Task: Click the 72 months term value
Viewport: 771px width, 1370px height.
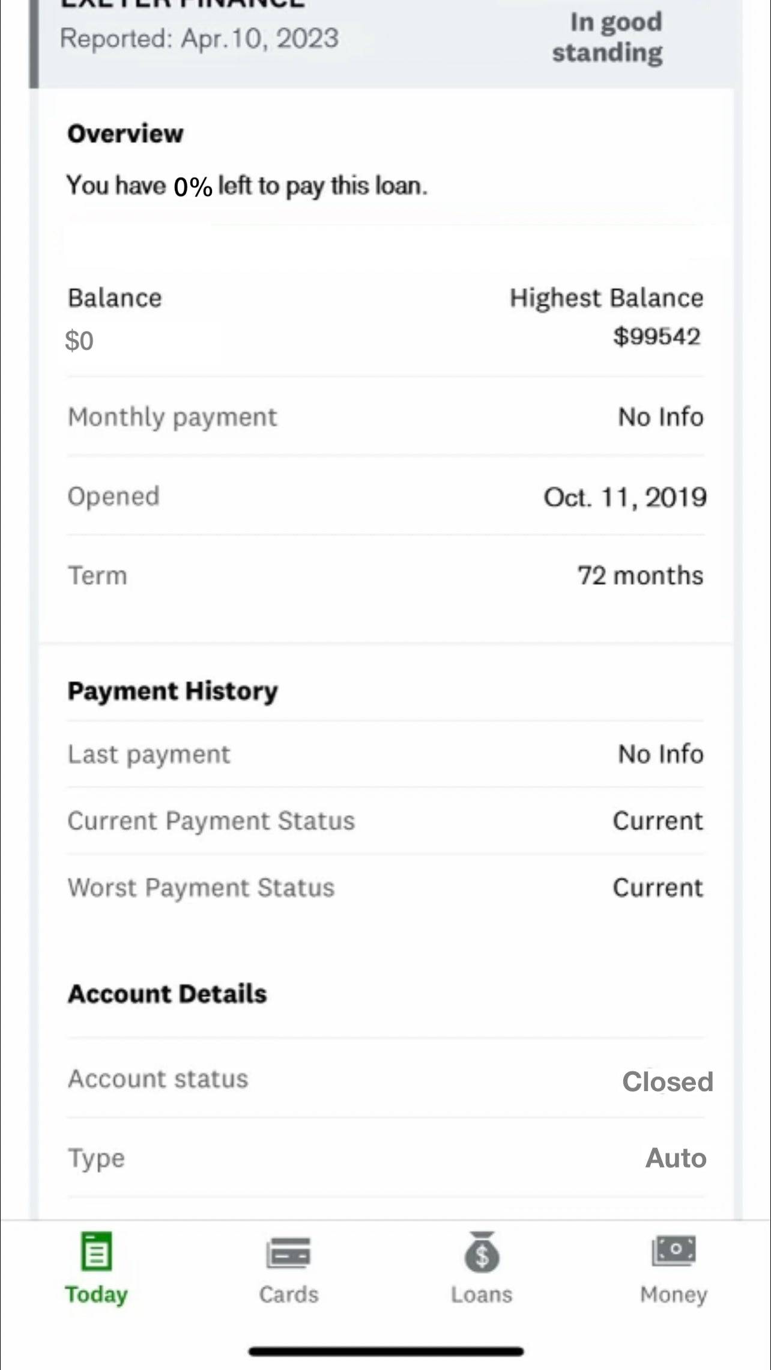Action: coord(640,576)
